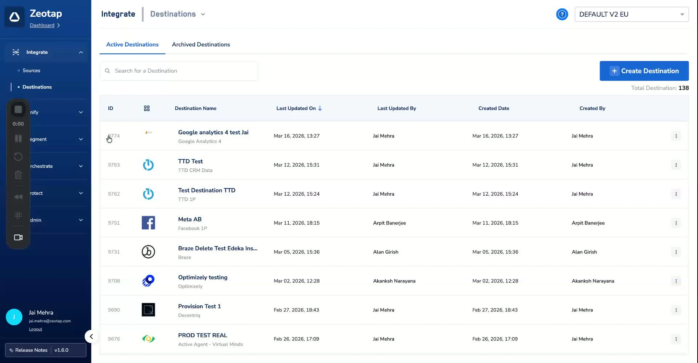The width and height of the screenshot is (698, 363).
Task: Click the Facebook logo for Meta AB
Action: pyautogui.click(x=148, y=223)
